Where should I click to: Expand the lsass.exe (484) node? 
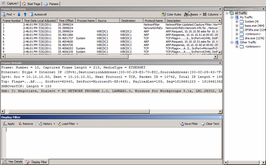pos(237,26)
